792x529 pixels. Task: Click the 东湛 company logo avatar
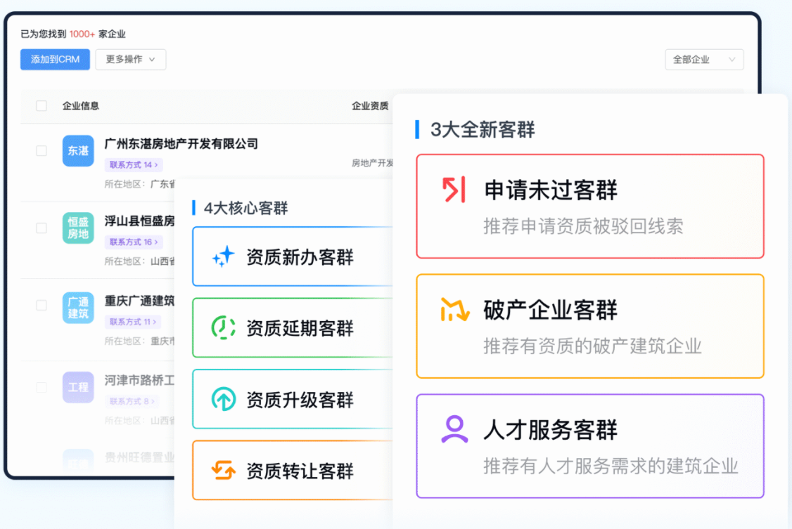(x=78, y=151)
